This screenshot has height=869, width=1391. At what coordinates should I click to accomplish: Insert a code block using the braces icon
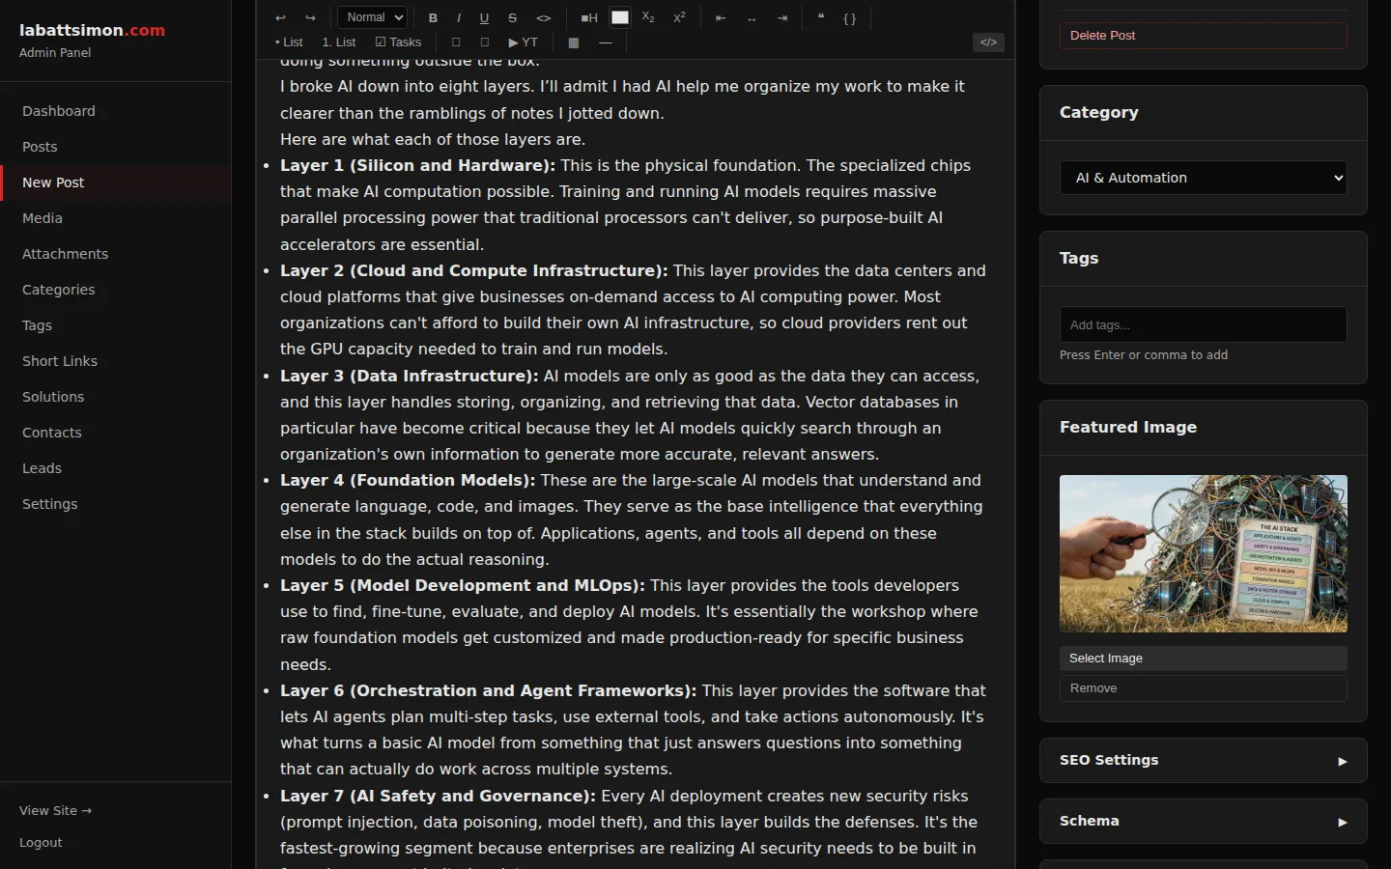tap(850, 17)
